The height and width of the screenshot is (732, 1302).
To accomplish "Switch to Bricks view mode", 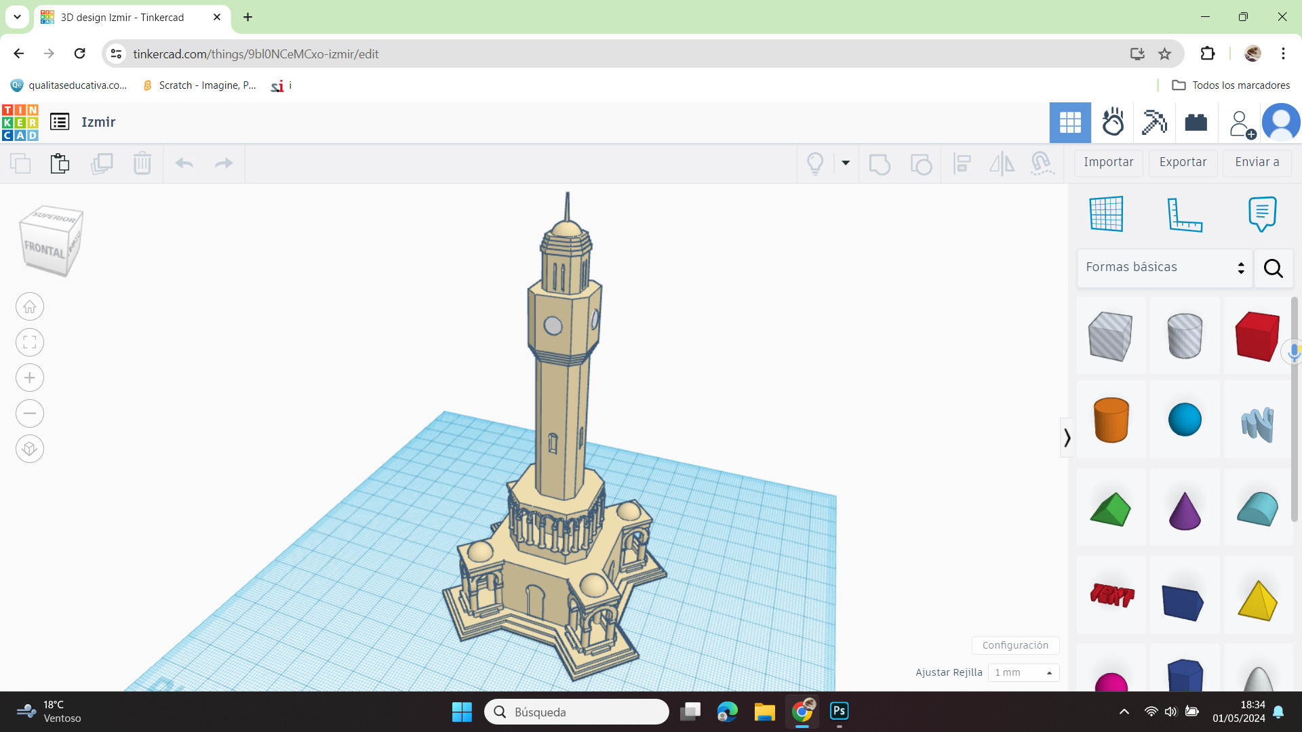I will point(1196,123).
